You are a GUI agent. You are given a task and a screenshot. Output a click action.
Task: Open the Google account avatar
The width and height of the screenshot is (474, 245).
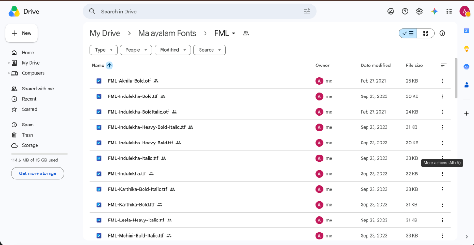464,12
